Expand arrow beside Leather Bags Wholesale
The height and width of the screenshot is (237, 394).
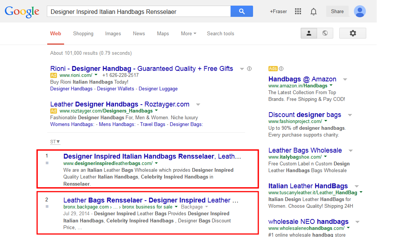(351, 151)
